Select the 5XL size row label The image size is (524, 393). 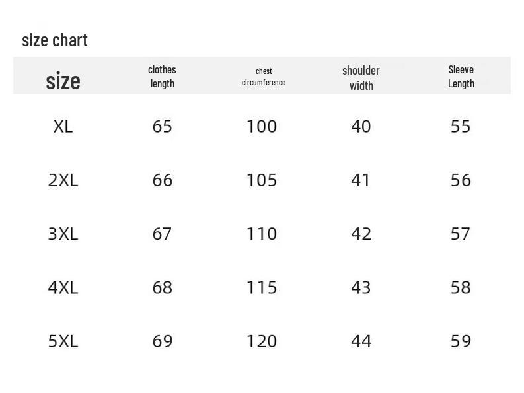pyautogui.click(x=63, y=341)
